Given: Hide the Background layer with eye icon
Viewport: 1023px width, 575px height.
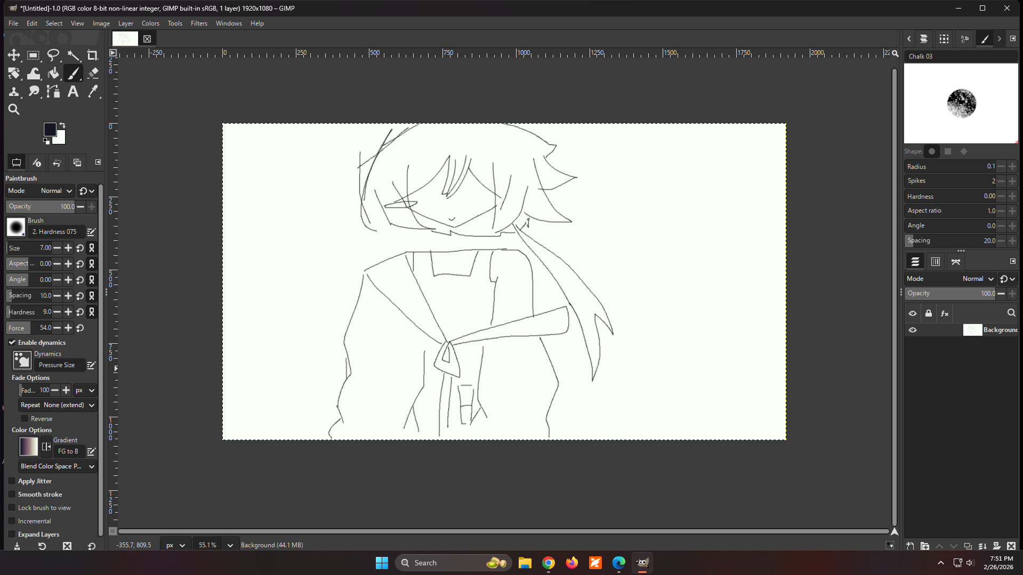Looking at the screenshot, I should click(x=913, y=330).
